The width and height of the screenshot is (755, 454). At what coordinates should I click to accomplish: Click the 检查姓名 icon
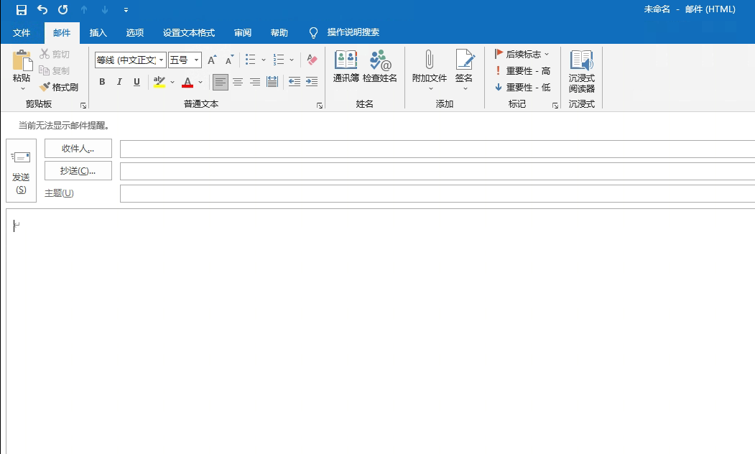(379, 68)
